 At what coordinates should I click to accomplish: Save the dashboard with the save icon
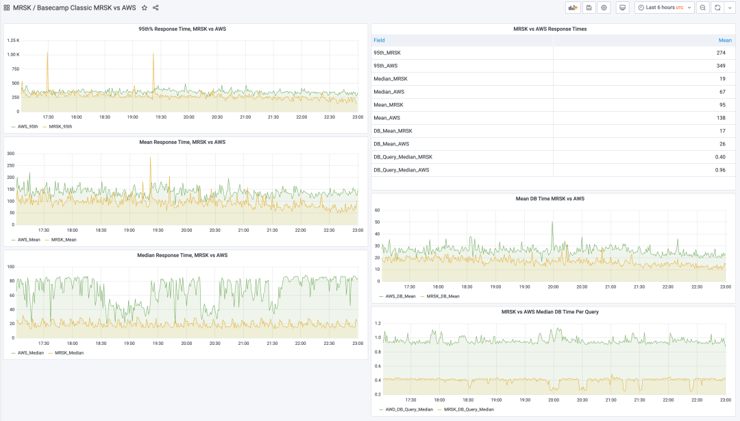589,8
